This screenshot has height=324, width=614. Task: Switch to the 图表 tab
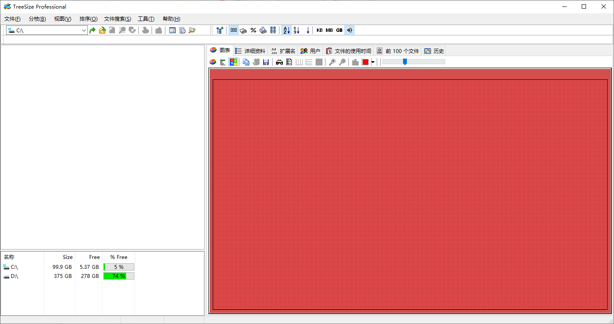(x=220, y=50)
